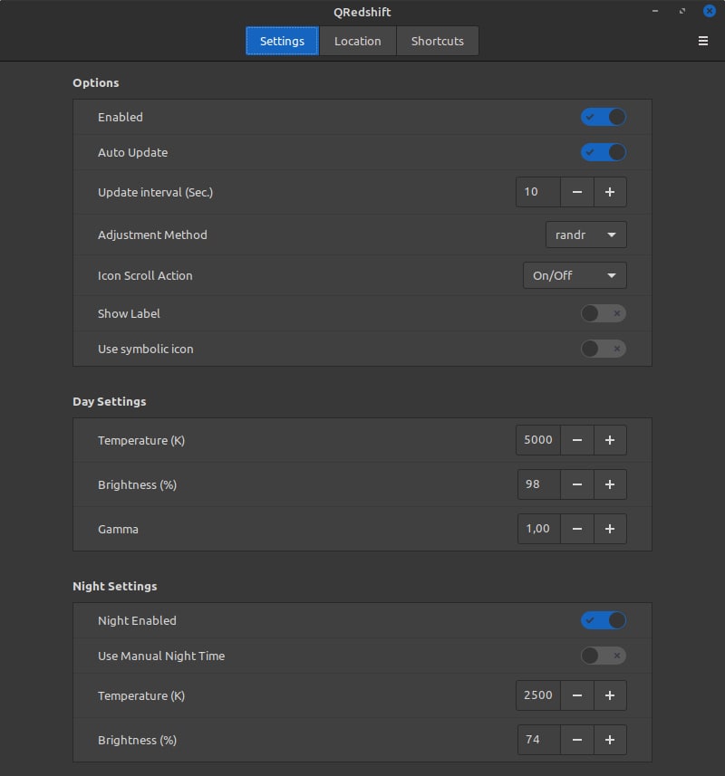Viewport: 725px width, 776px height.
Task: Click the Update interval (Sec.) label
Action: 156,192
